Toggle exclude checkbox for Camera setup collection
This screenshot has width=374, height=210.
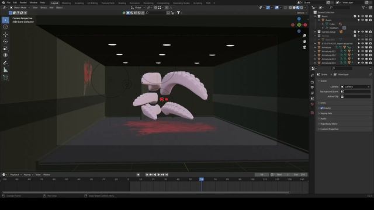(x=355, y=32)
